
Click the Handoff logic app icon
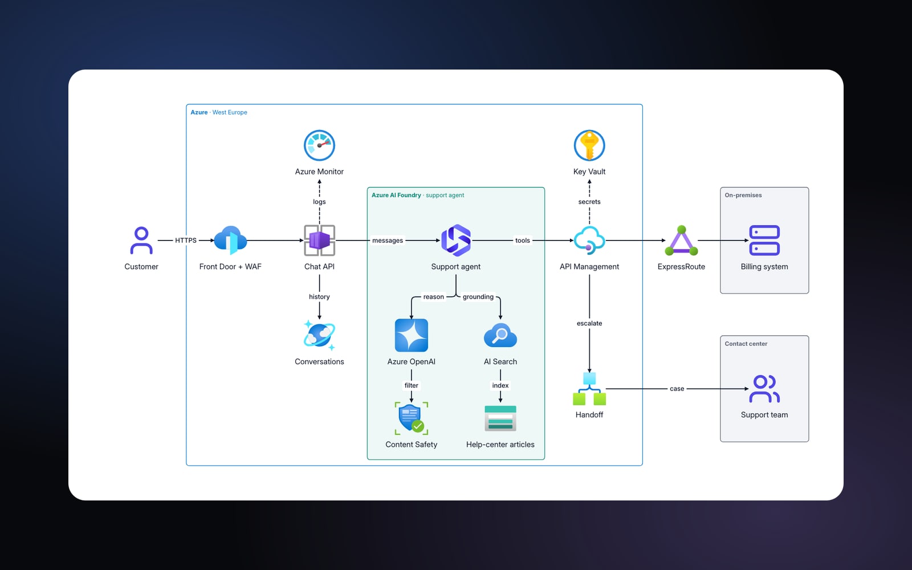point(589,389)
